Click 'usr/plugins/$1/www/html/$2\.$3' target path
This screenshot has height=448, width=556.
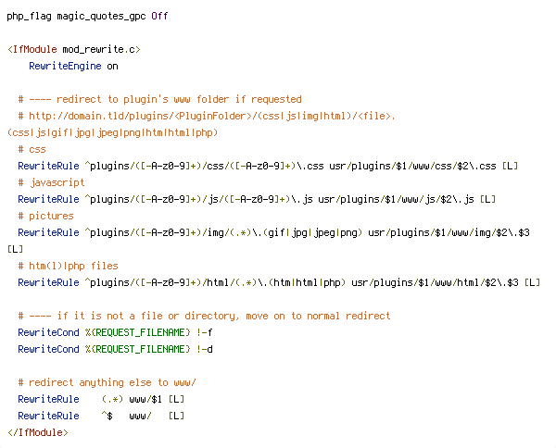[435, 282]
